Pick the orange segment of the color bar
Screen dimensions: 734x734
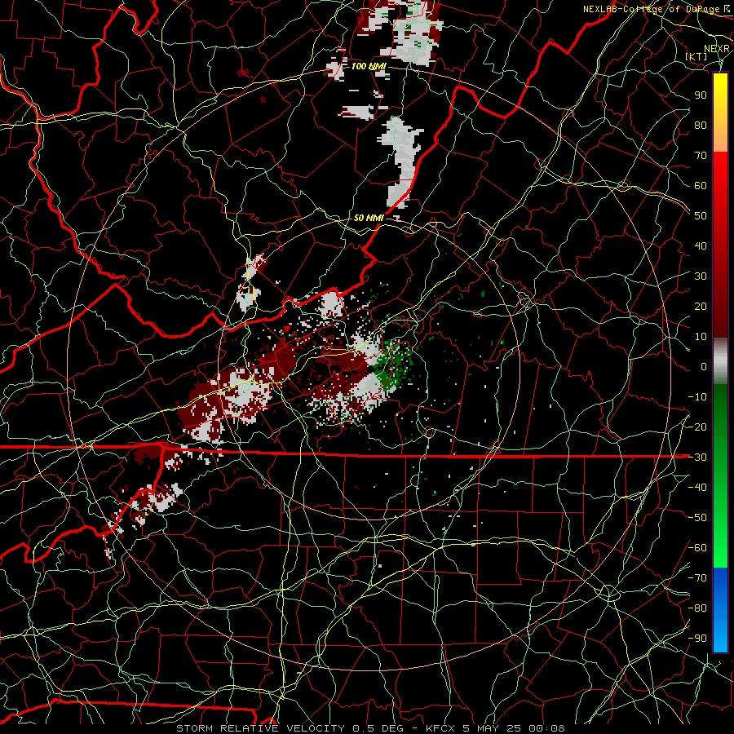click(720, 137)
